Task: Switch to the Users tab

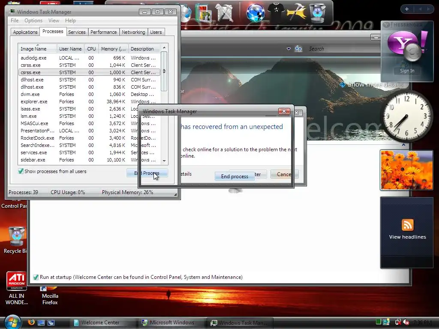Action: coord(156,32)
